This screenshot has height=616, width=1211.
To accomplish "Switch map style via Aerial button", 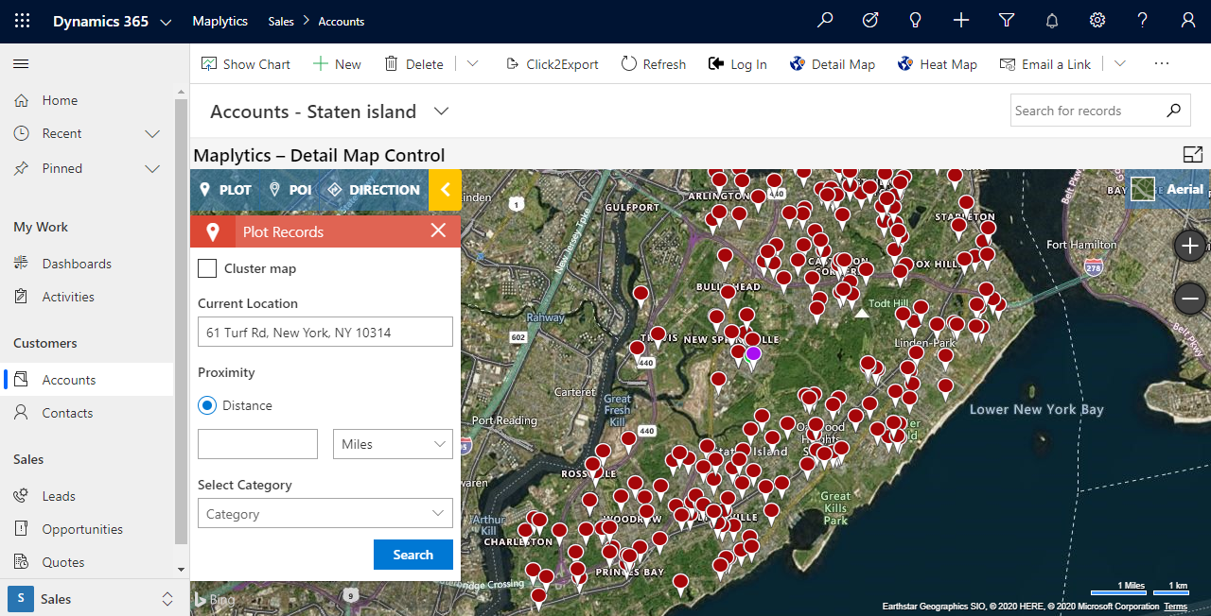I will coord(1167,189).
